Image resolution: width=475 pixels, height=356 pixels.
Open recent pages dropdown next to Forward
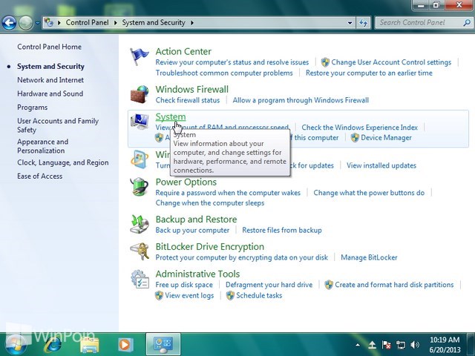pyautogui.click(x=38, y=23)
